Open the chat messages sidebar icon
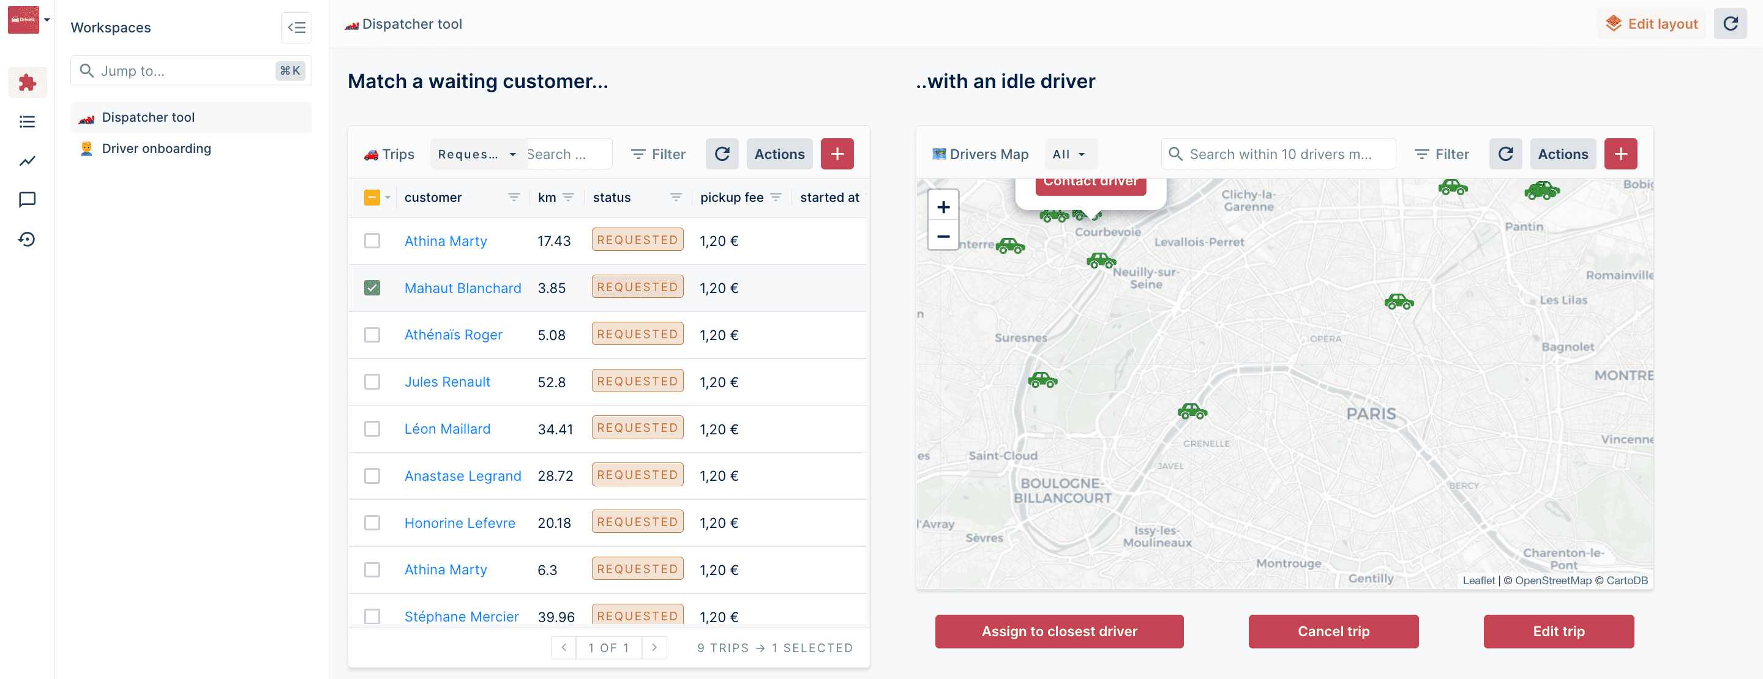Screen dimensions: 1763x679 coord(28,199)
